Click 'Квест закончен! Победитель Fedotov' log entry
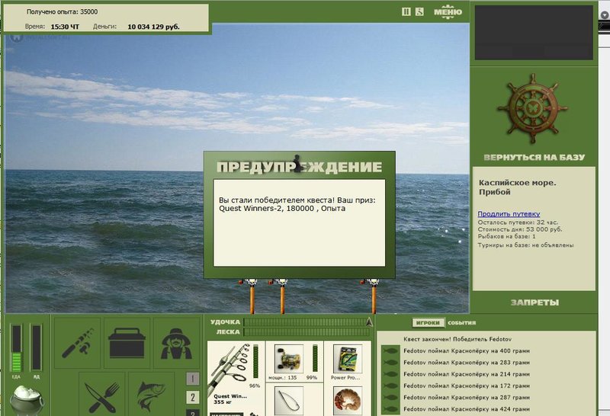This screenshot has width=610, height=416. click(x=457, y=339)
